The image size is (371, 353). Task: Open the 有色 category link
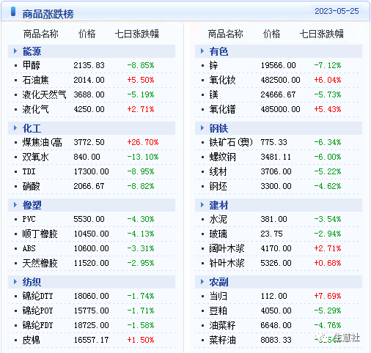(218, 51)
